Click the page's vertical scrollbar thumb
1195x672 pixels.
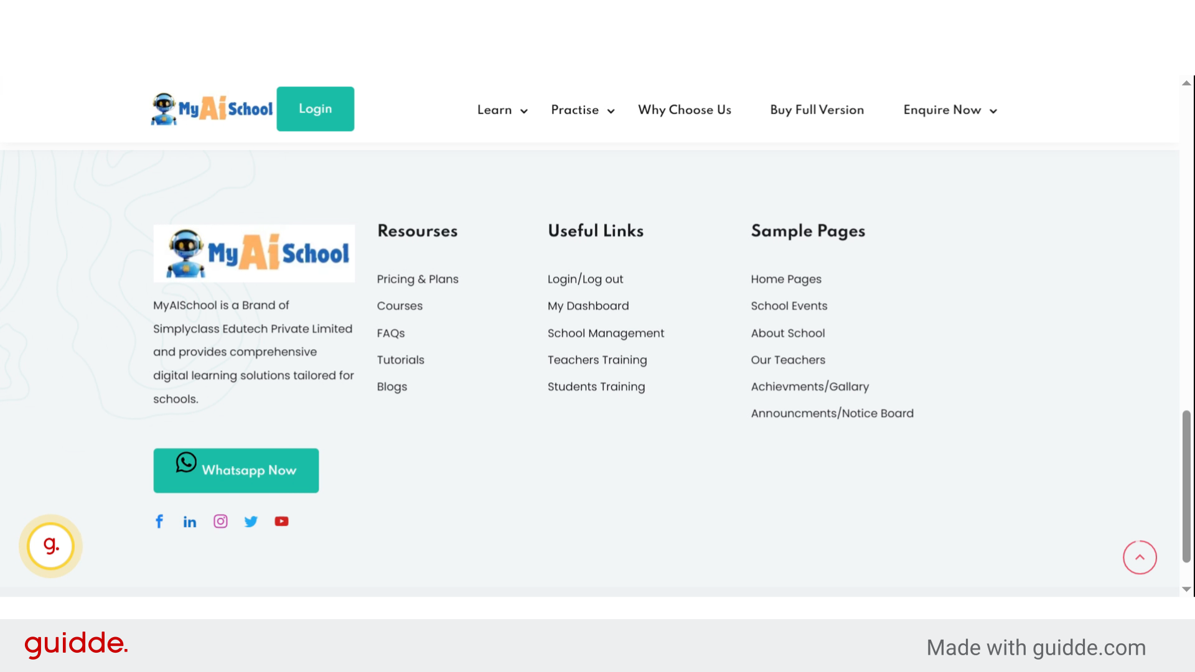coord(1186,485)
